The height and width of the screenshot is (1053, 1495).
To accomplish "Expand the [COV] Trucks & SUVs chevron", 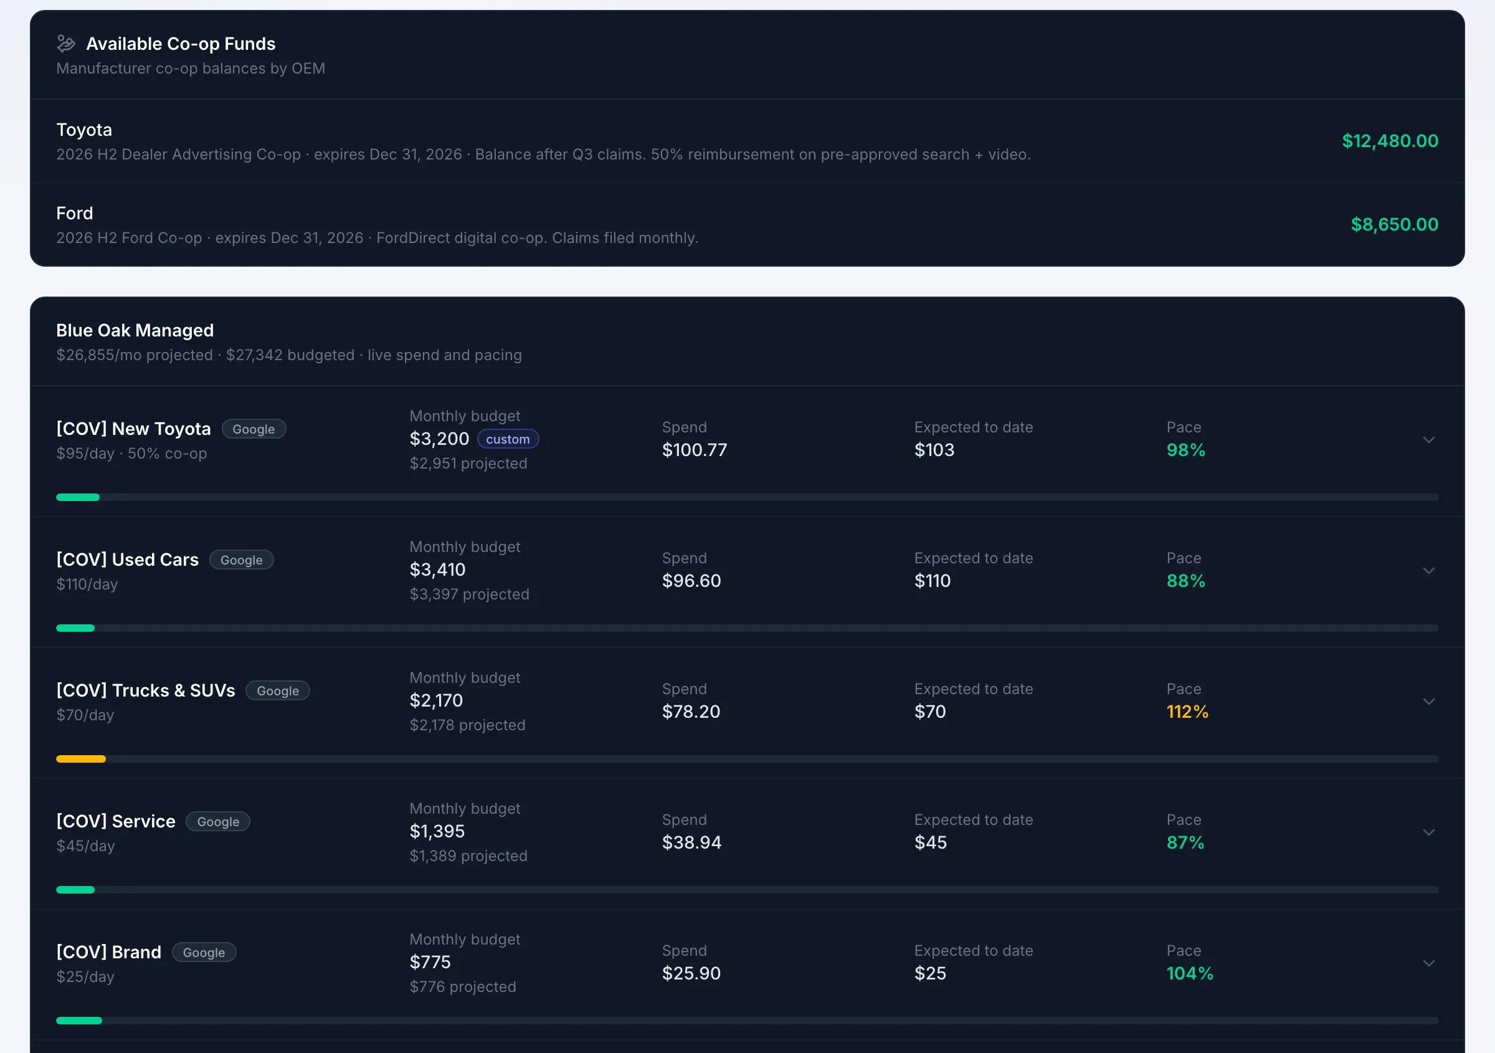I will (1428, 702).
